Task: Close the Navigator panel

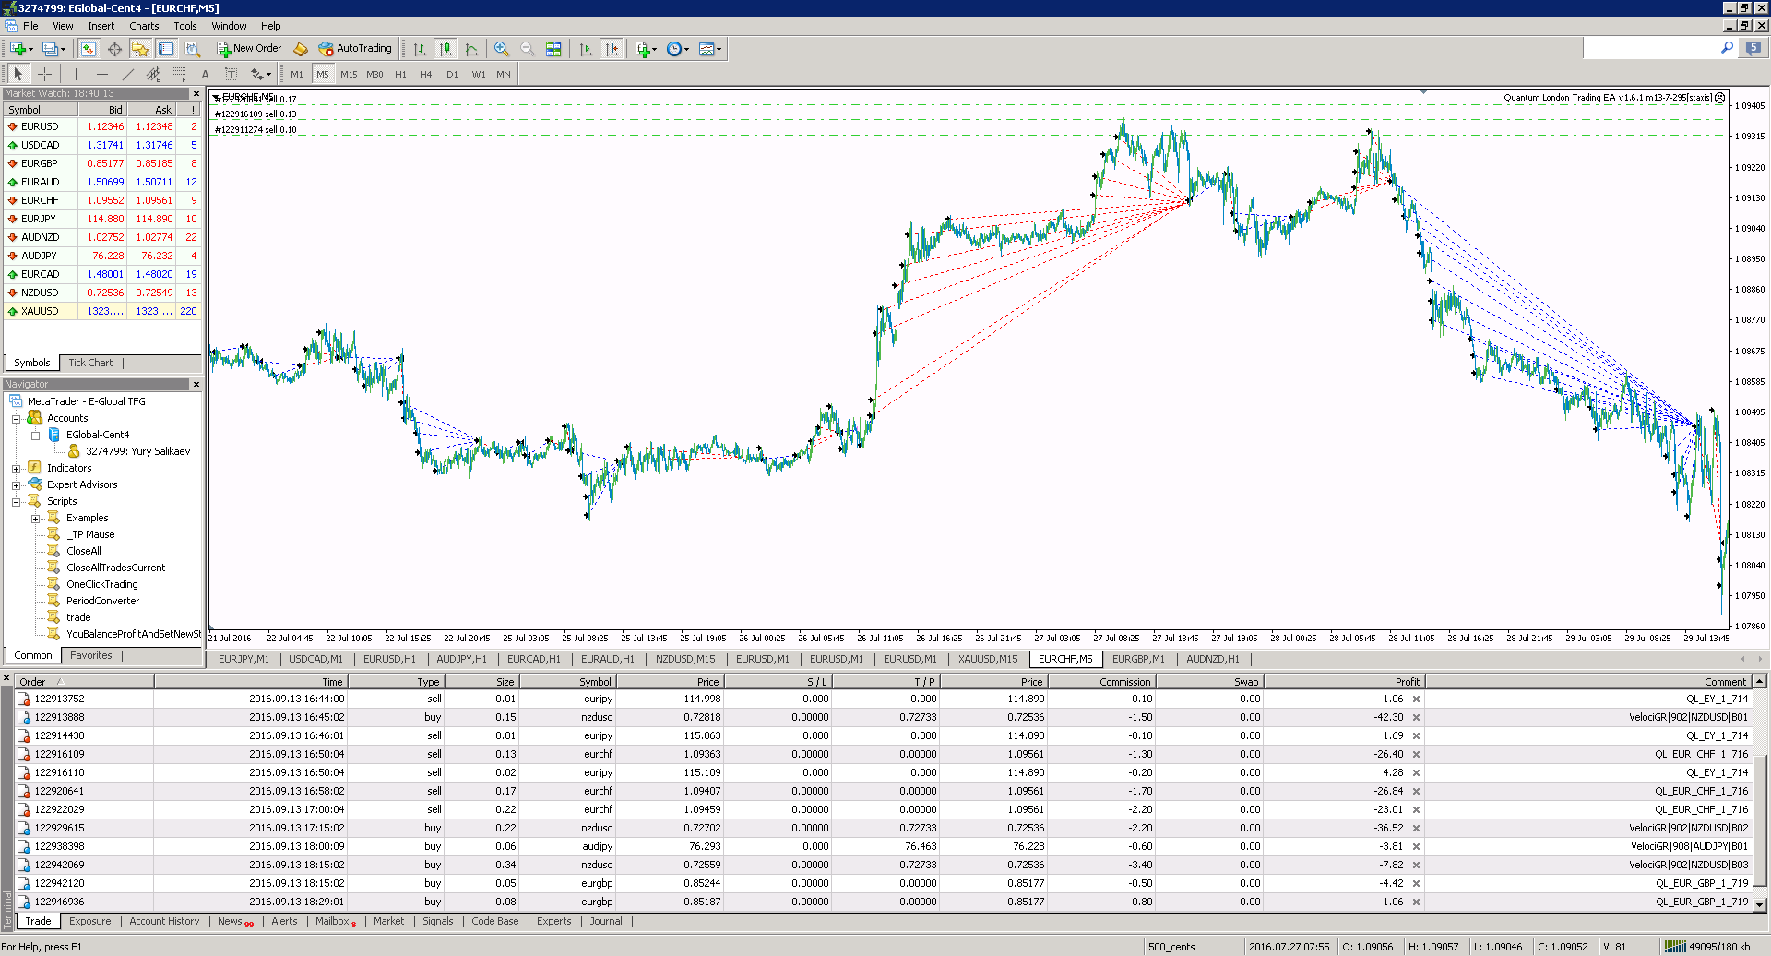Action: (196, 384)
